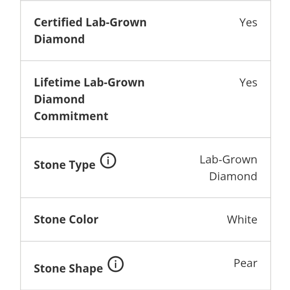Screen dimensions: 290x290
Task: Click the word Commitment in the Lifetime row
Action: [x=71, y=116]
